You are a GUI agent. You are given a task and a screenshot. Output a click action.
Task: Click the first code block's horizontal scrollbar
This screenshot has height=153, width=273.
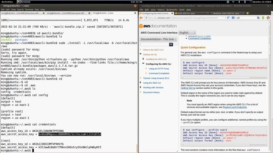coord(224,78)
